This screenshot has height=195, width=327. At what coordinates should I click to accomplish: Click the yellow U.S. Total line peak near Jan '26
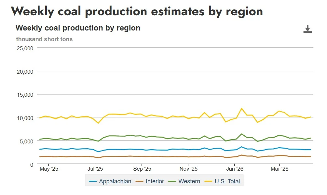tap(241, 109)
